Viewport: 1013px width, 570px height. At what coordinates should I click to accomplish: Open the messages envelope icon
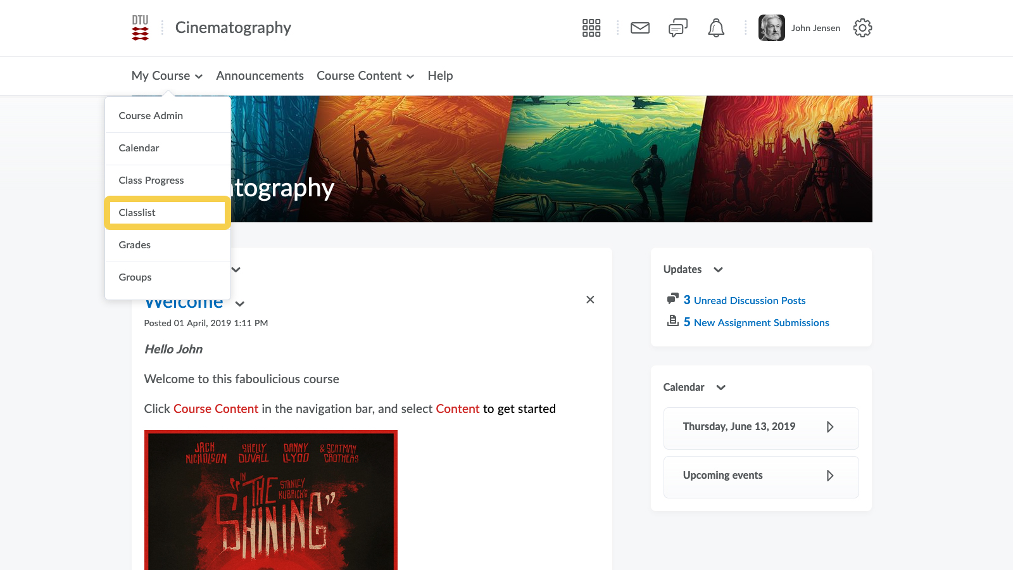(x=640, y=28)
